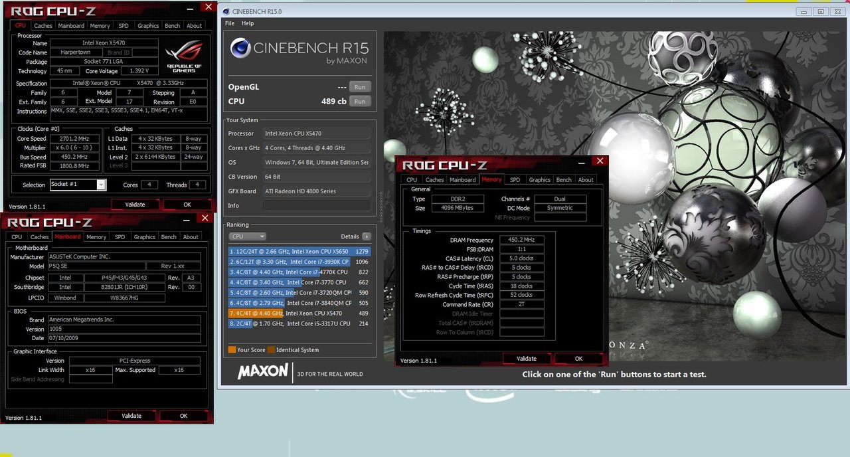The width and height of the screenshot is (850, 457).
Task: Run the OpenGL benchmark
Action: [x=359, y=87]
